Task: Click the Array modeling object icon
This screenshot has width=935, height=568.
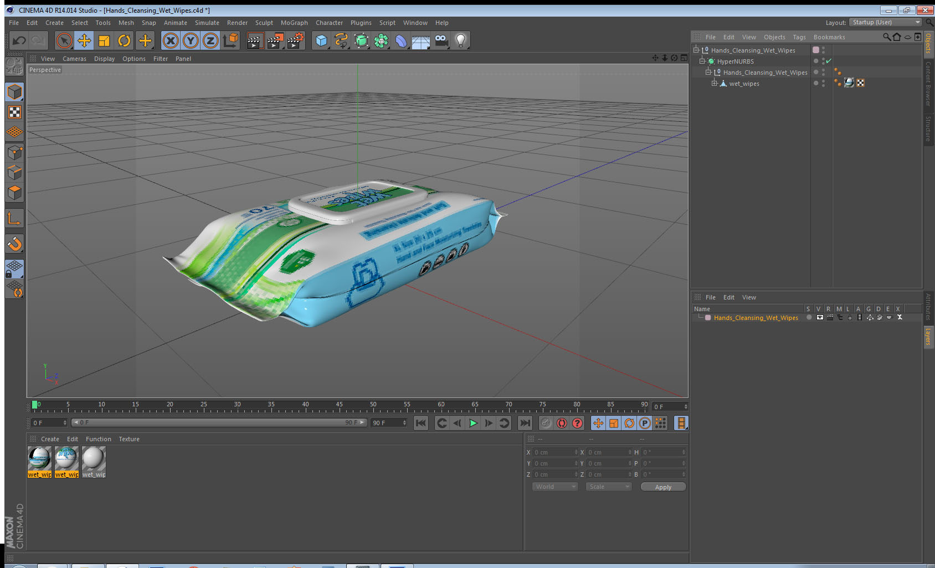Action: pyautogui.click(x=381, y=40)
